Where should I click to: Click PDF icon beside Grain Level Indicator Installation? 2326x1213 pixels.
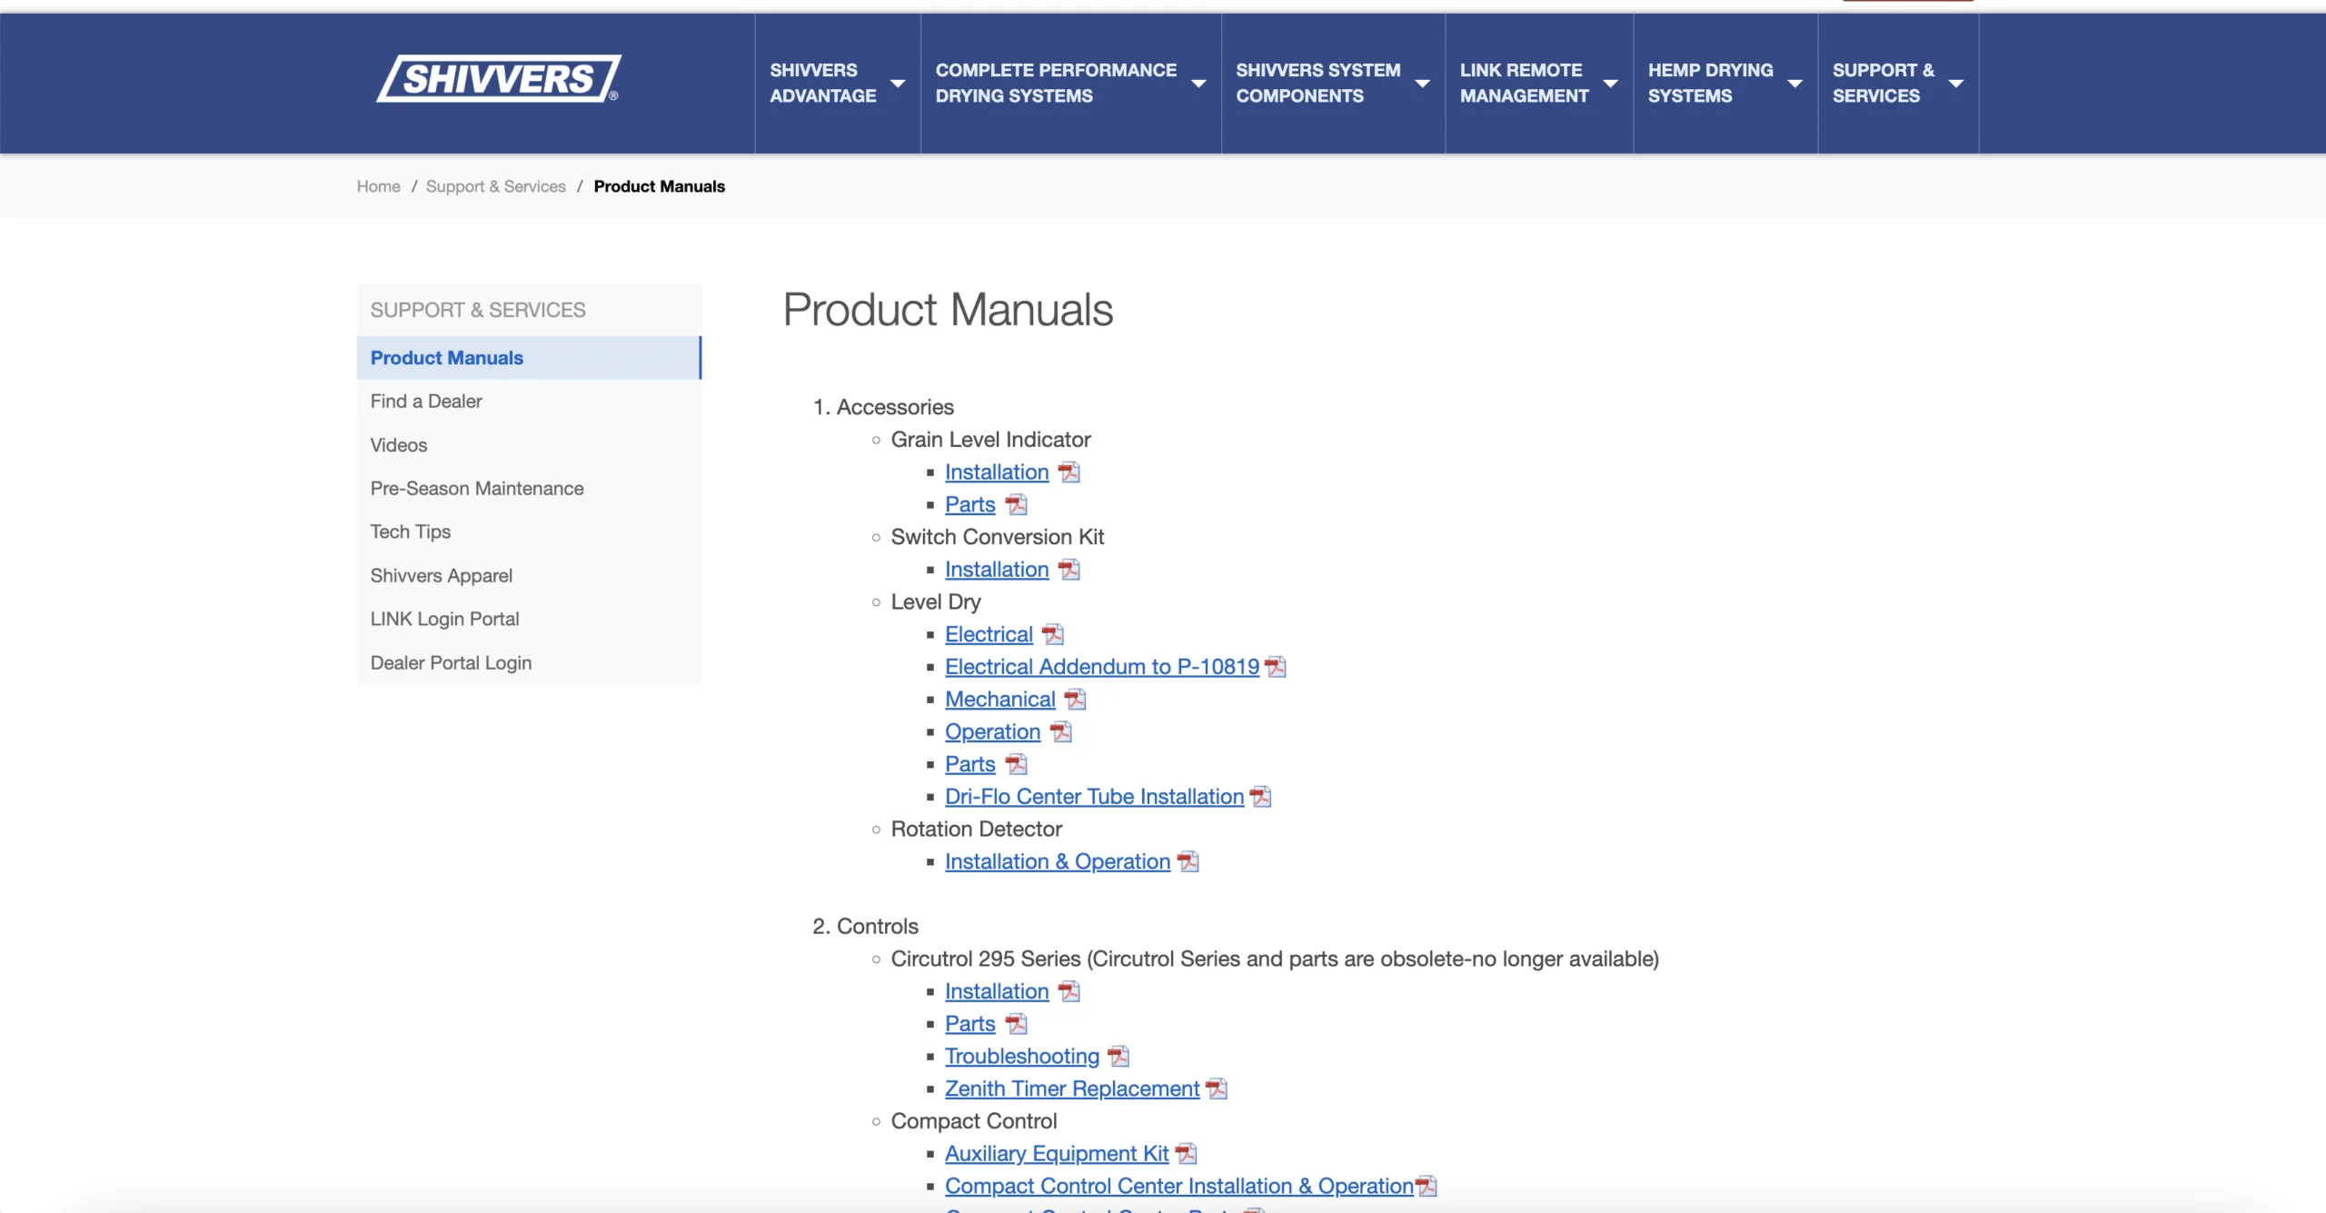pyautogui.click(x=1069, y=472)
